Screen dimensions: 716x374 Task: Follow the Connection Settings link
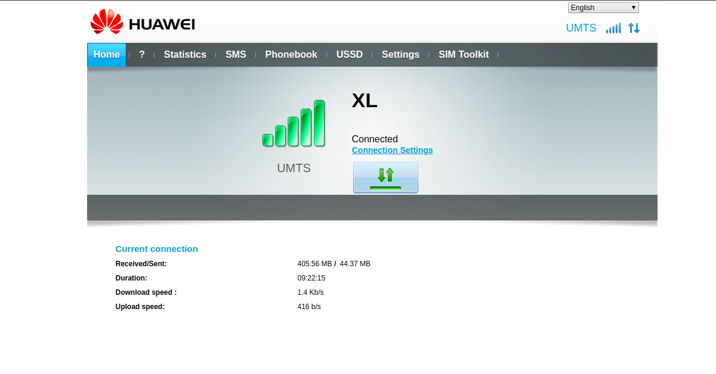pyautogui.click(x=393, y=150)
